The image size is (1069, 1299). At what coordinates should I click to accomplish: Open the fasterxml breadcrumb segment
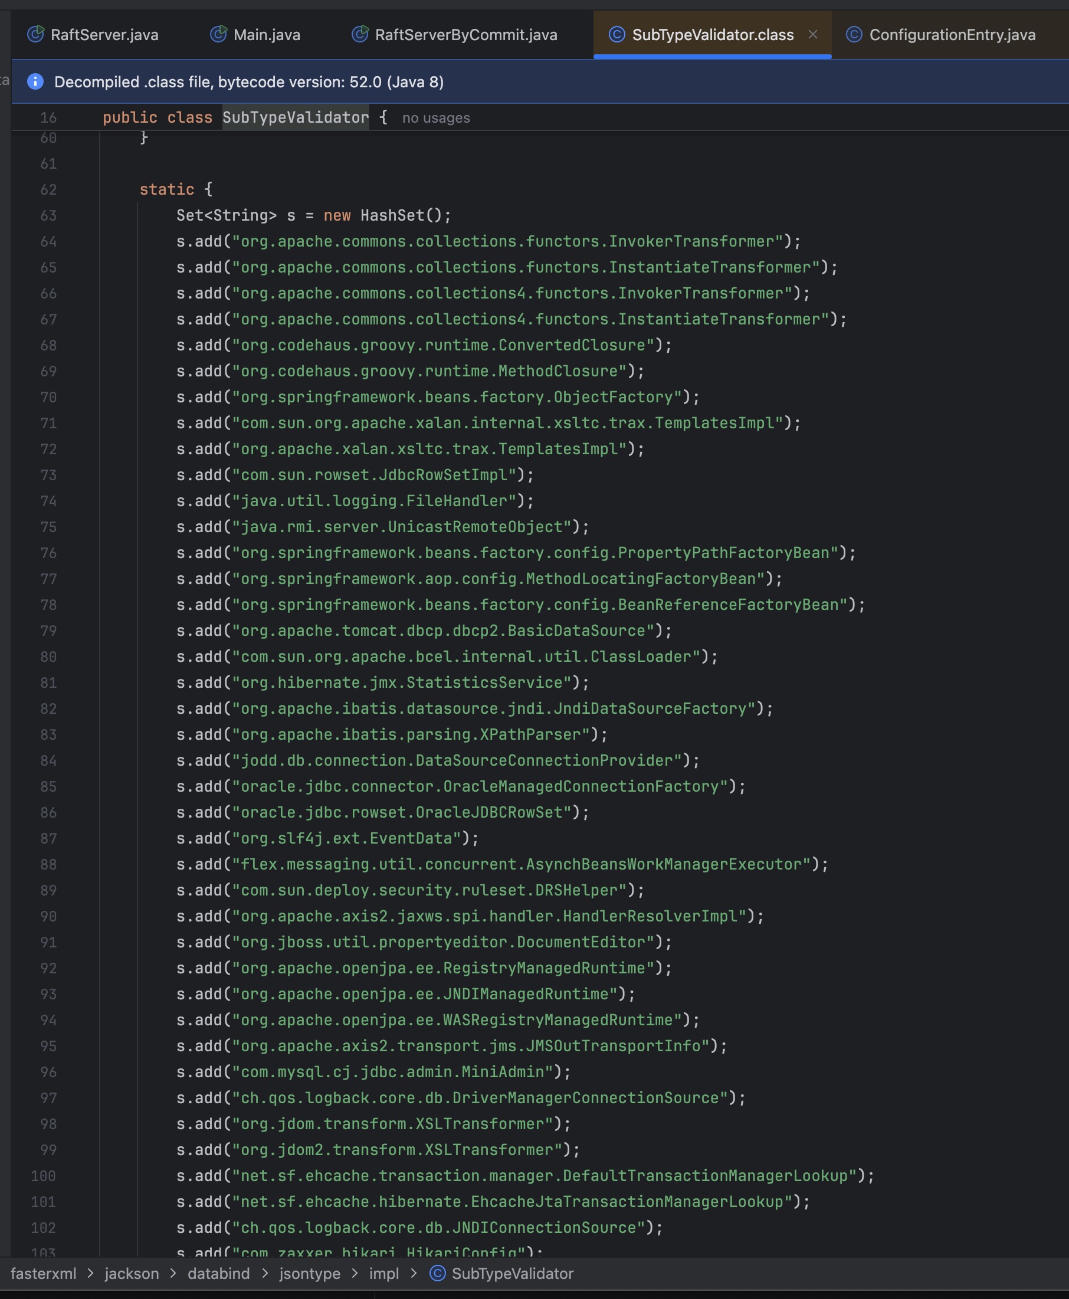click(44, 1273)
